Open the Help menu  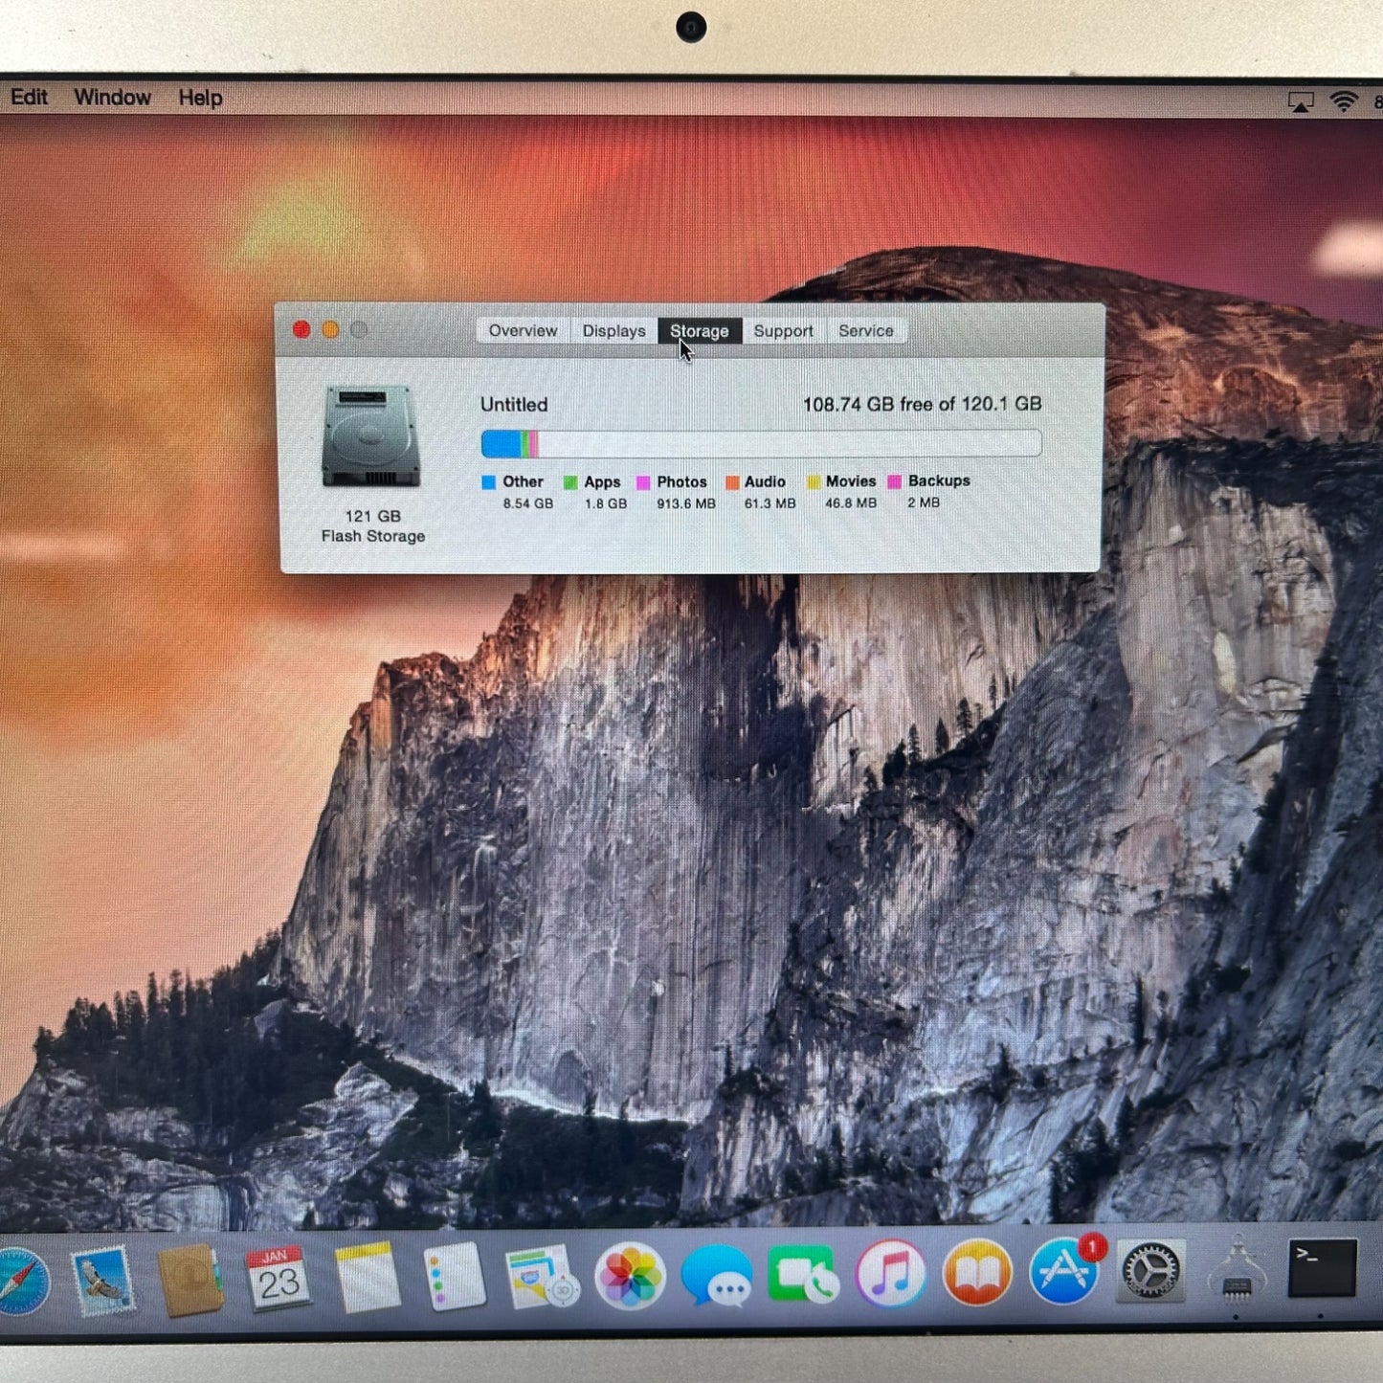[x=200, y=98]
